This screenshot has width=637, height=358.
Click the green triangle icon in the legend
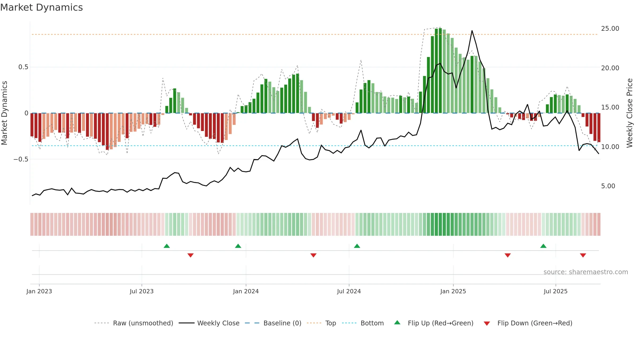pos(397,322)
